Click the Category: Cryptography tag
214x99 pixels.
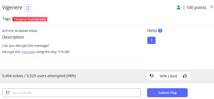click(30, 19)
